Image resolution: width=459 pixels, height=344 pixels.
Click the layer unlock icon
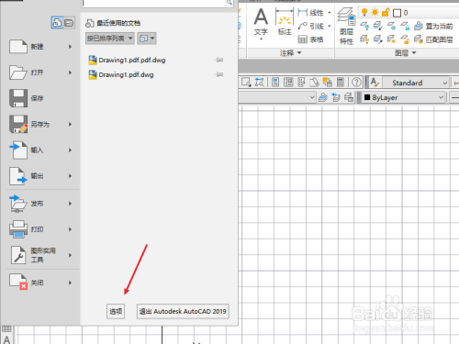(x=405, y=39)
